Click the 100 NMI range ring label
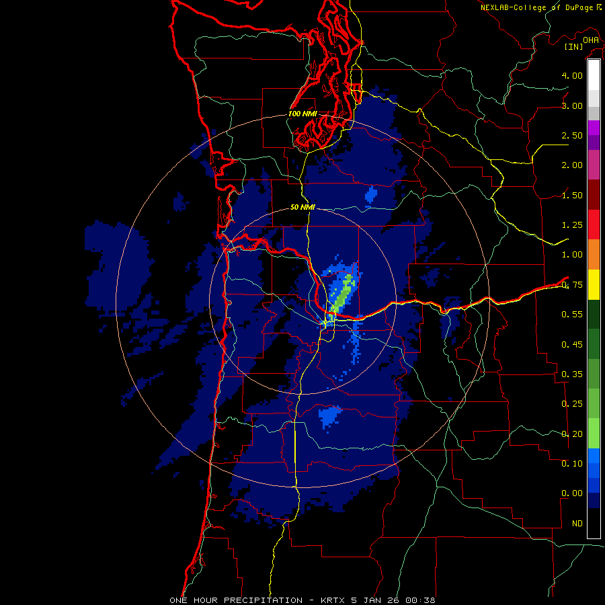This screenshot has height=605, width=605. pyautogui.click(x=303, y=114)
